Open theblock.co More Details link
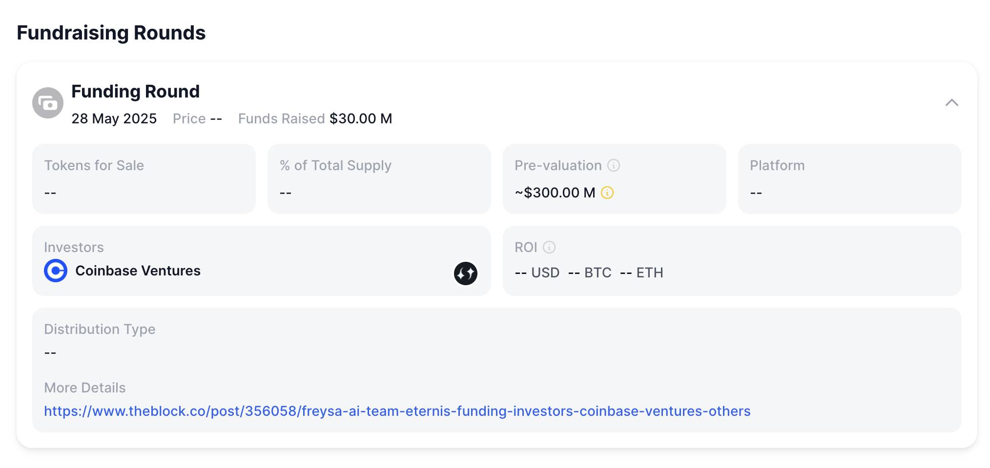The width and height of the screenshot is (990, 468). pyautogui.click(x=397, y=411)
